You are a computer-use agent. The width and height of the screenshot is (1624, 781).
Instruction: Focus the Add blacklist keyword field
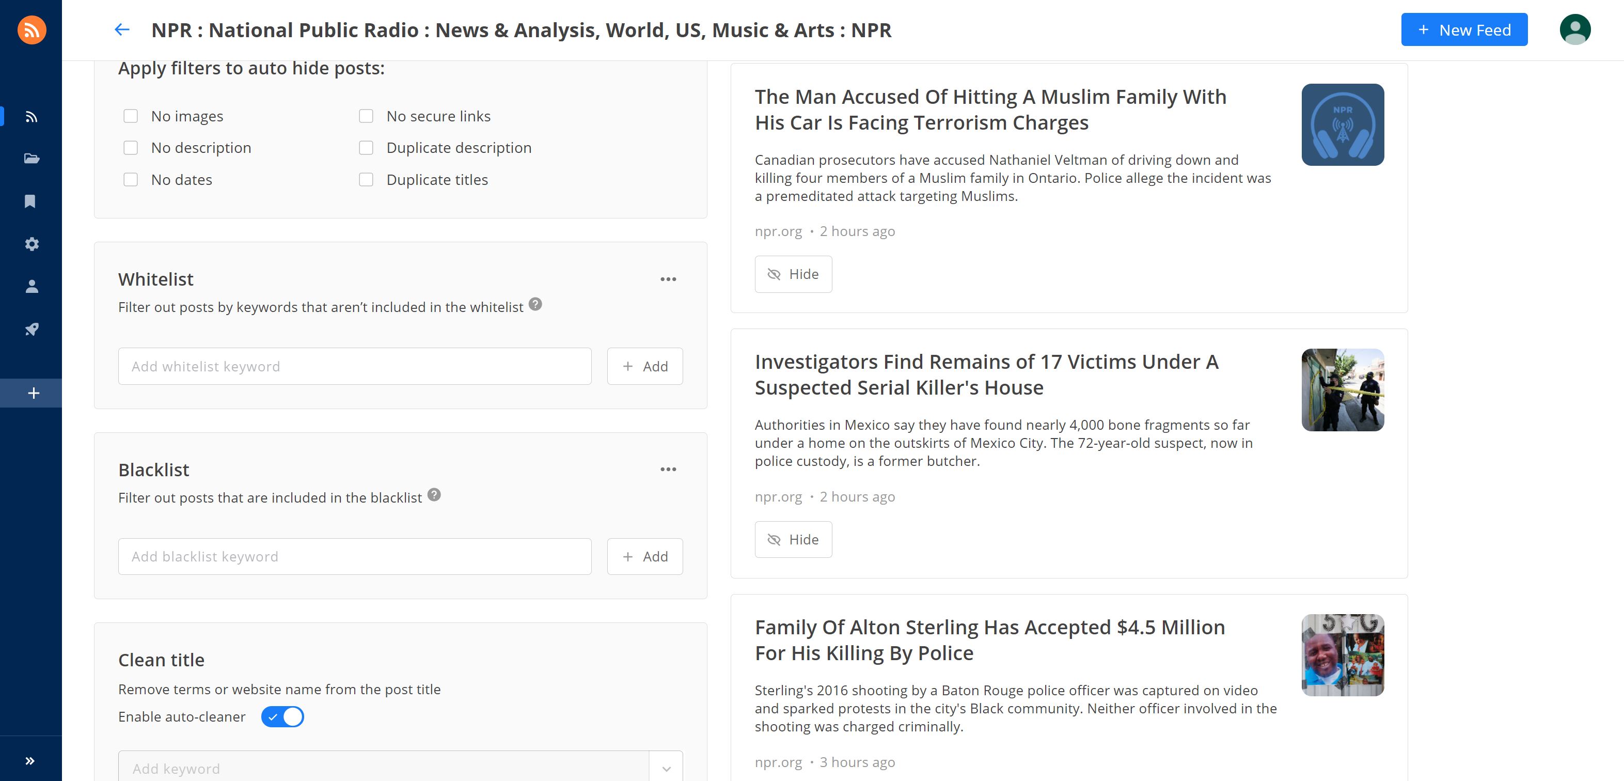[x=354, y=556]
